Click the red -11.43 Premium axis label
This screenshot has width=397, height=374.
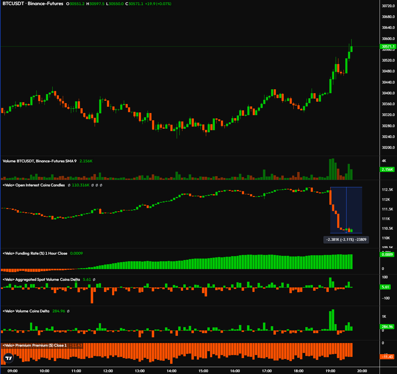pyautogui.click(x=387, y=357)
